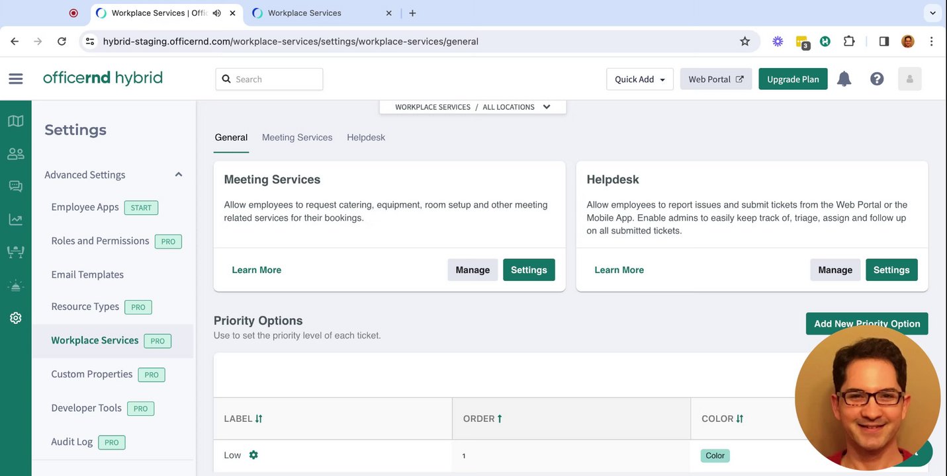This screenshot has height=476, width=947.
Task: Click the Low priority Color swatch
Action: (x=715, y=456)
